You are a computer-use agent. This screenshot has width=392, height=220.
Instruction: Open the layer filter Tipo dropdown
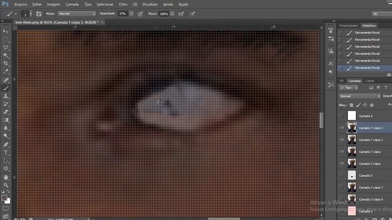click(x=349, y=87)
